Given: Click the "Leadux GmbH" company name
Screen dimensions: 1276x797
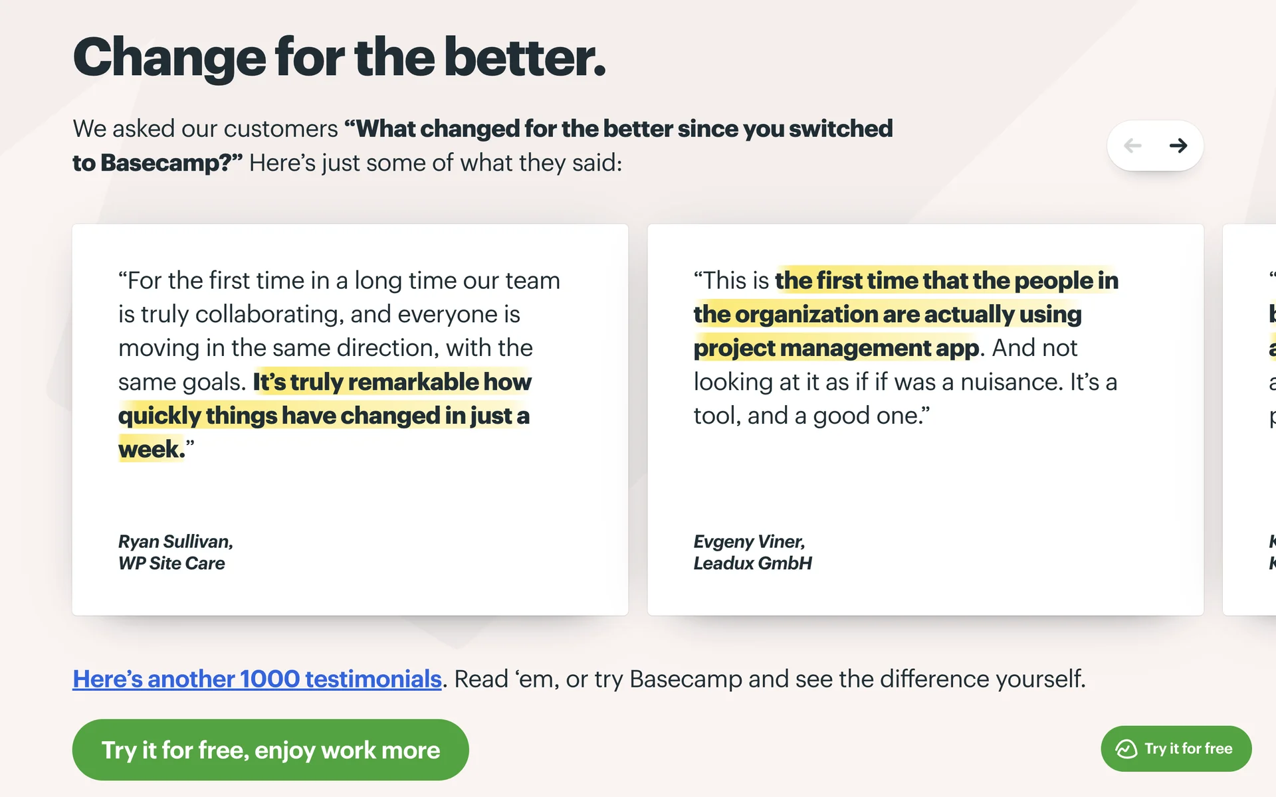Looking at the screenshot, I should (x=752, y=563).
